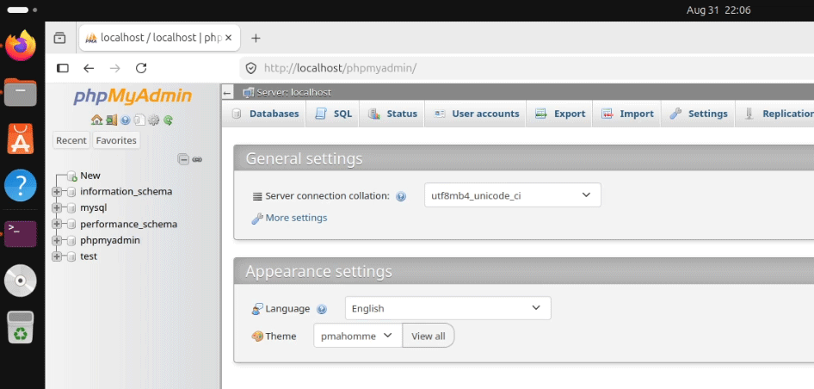814x389 pixels.
Task: Open the Databases tab
Action: pyautogui.click(x=264, y=114)
